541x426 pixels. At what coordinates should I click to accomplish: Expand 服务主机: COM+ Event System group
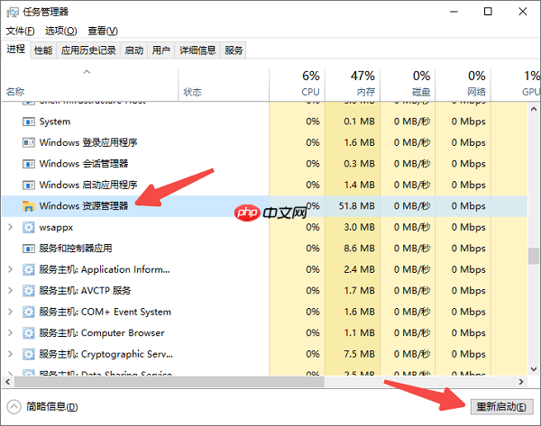[x=10, y=312]
